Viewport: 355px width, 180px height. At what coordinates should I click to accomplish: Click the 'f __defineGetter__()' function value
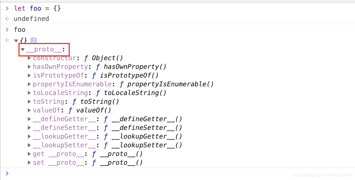(143, 119)
